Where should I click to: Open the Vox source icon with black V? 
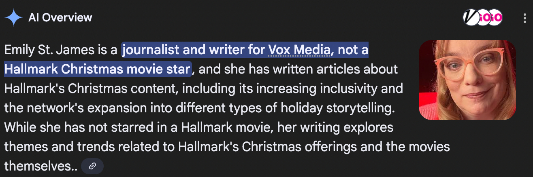[x=471, y=17]
